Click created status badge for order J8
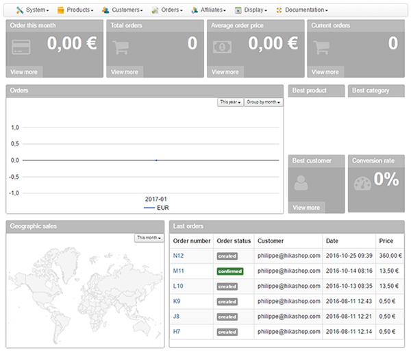This screenshot has height=353, width=411. pos(227,317)
